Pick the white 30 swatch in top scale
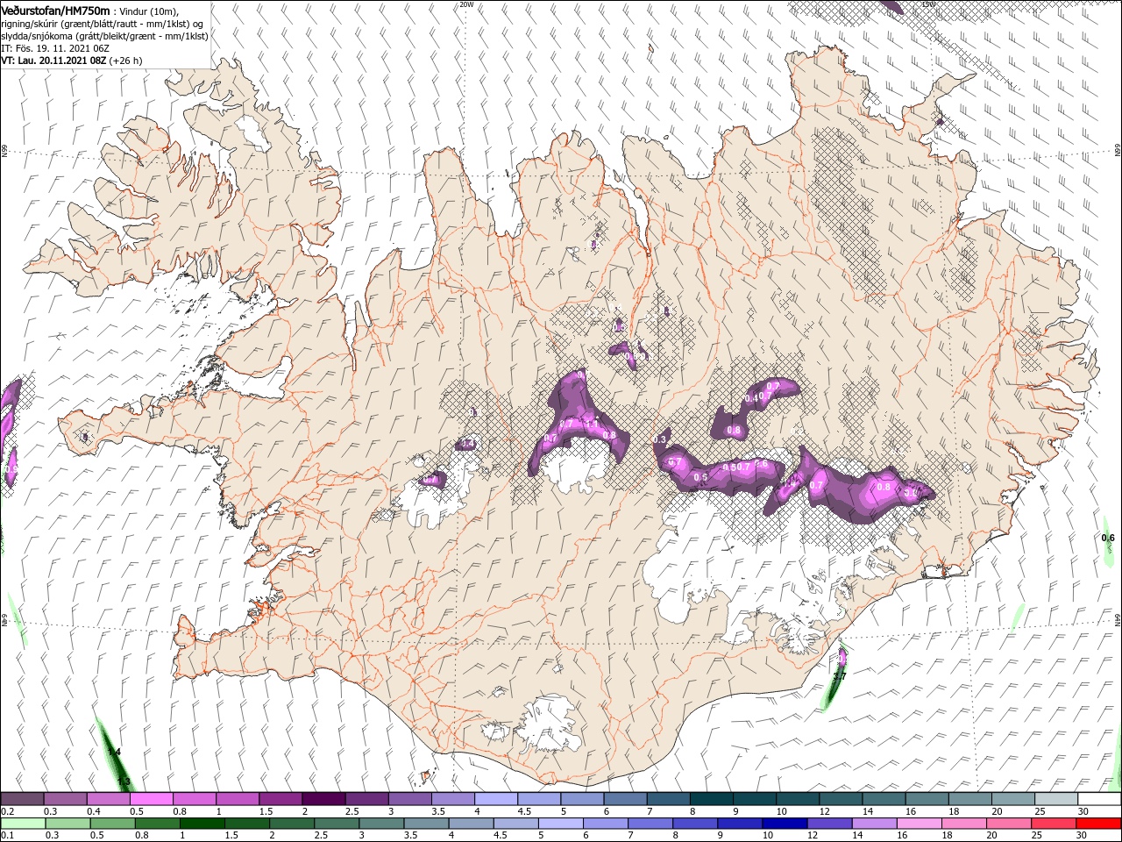Image resolution: width=1122 pixels, height=842 pixels. 1098,799
